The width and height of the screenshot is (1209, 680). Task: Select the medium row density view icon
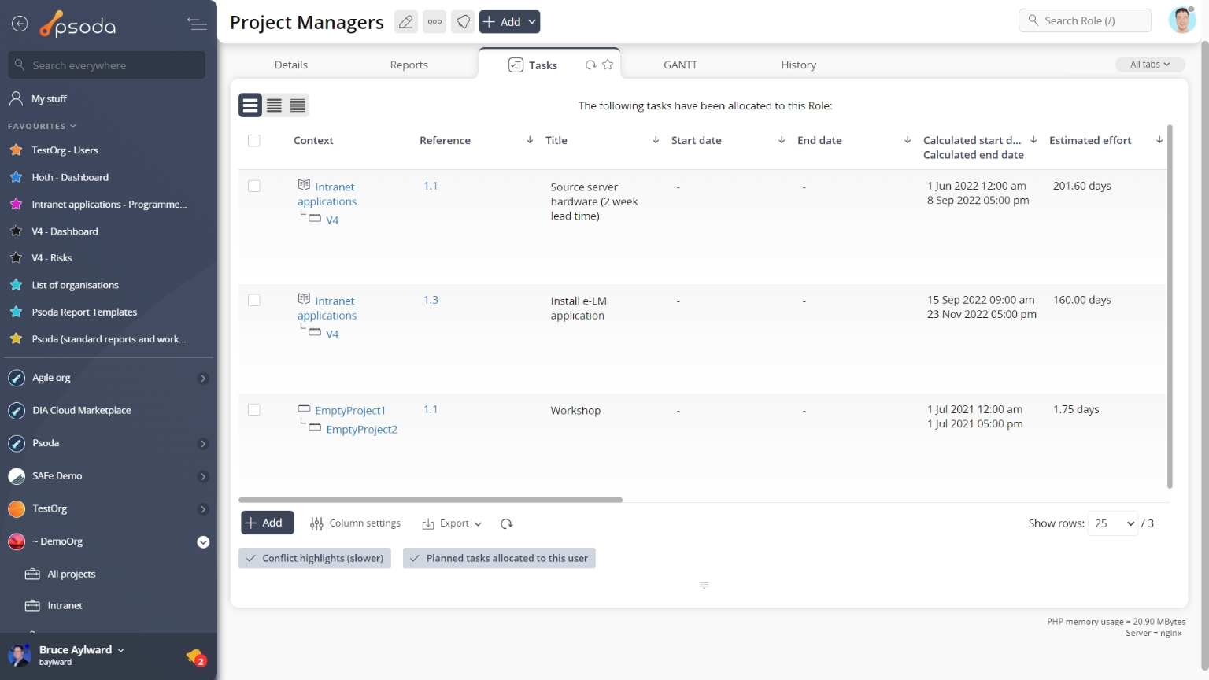(274, 105)
